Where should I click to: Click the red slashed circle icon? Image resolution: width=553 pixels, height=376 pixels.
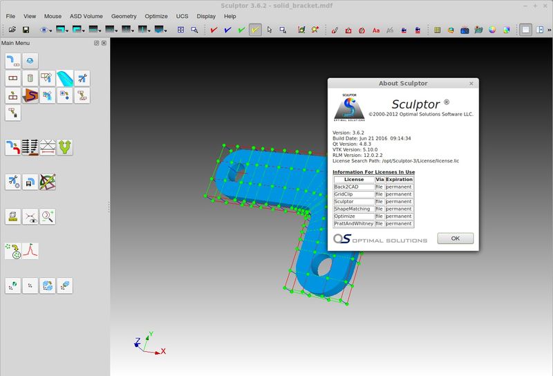click(x=362, y=30)
